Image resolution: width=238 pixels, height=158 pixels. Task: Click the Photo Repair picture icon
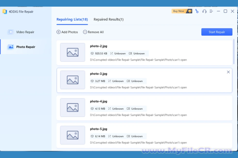point(11,47)
